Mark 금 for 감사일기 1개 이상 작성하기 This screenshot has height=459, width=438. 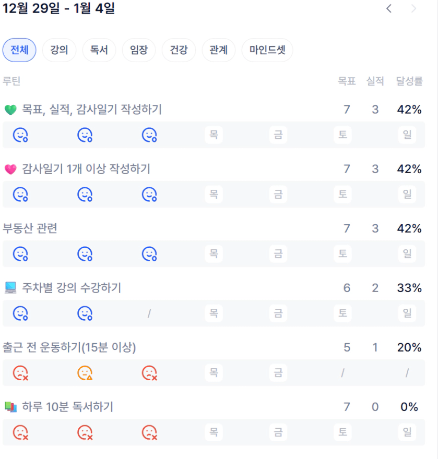coord(278,195)
